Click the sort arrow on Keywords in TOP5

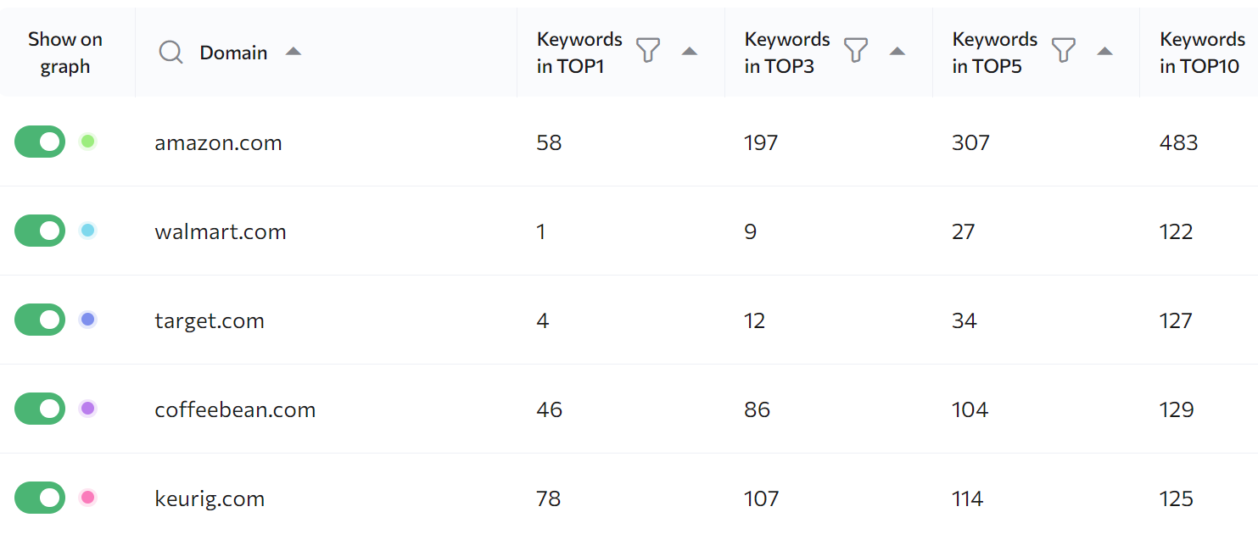[1105, 51]
